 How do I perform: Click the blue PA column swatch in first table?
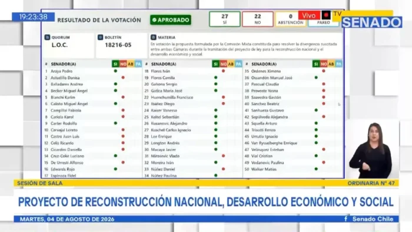point(138,64)
